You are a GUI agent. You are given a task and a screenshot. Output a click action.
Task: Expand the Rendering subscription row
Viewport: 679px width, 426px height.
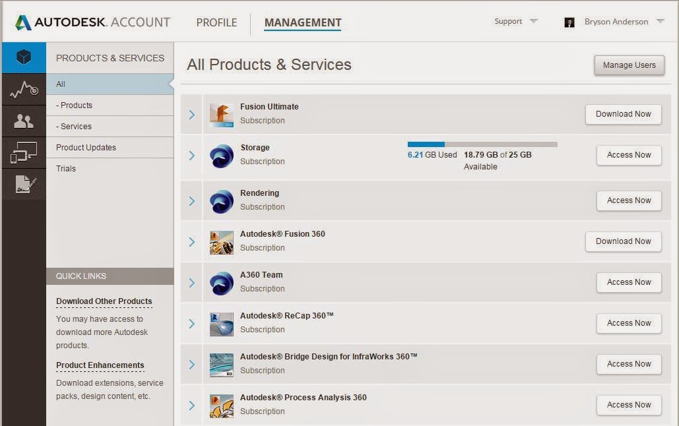tap(191, 200)
